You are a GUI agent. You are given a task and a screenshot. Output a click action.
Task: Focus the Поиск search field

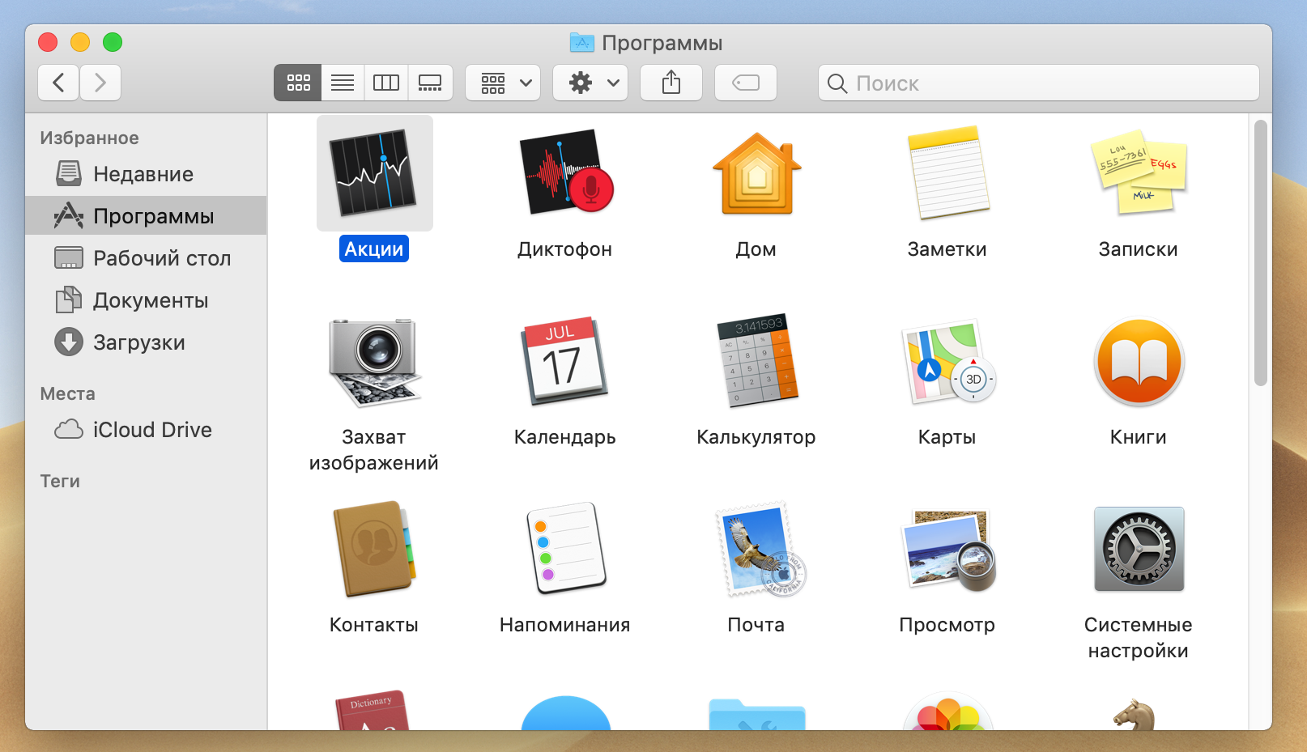[x=1039, y=83]
